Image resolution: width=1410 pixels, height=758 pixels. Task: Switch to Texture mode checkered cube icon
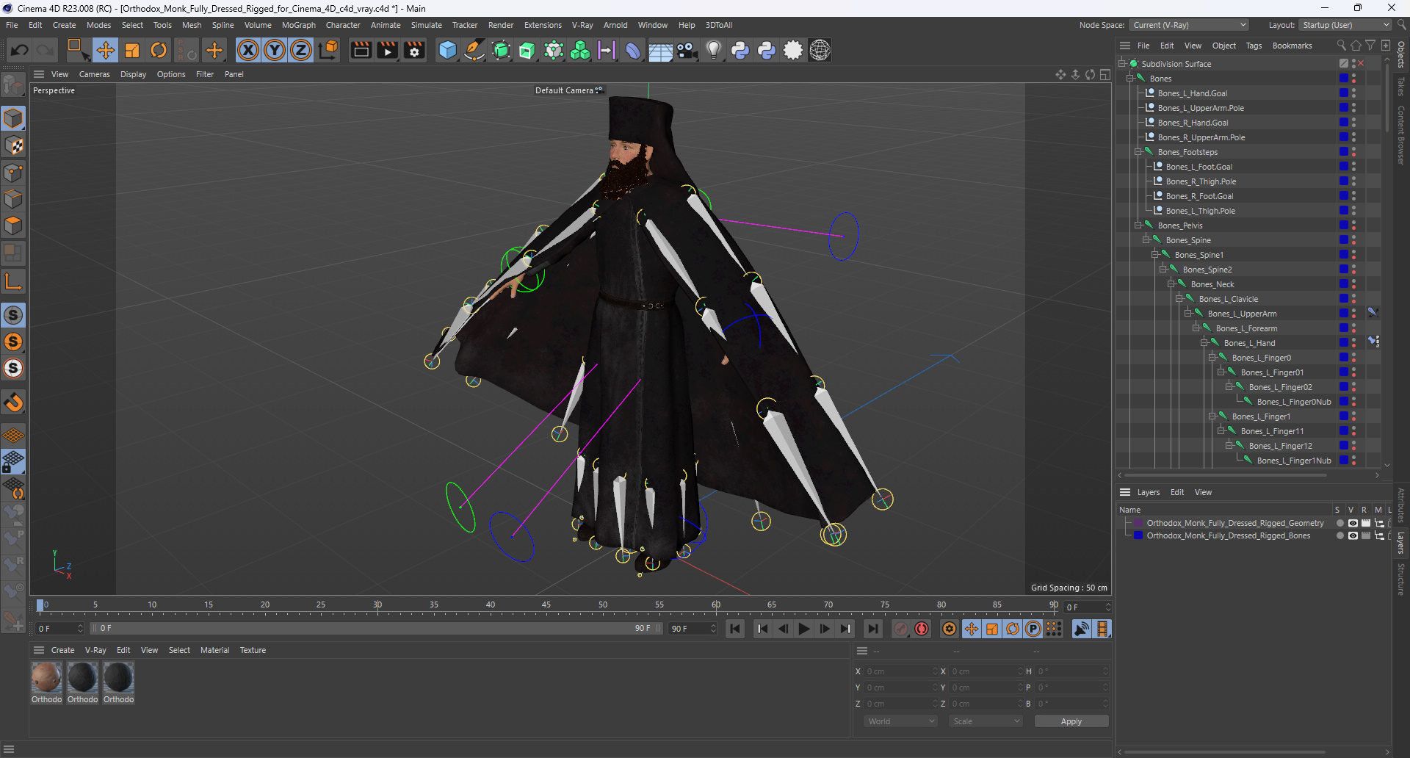point(13,146)
